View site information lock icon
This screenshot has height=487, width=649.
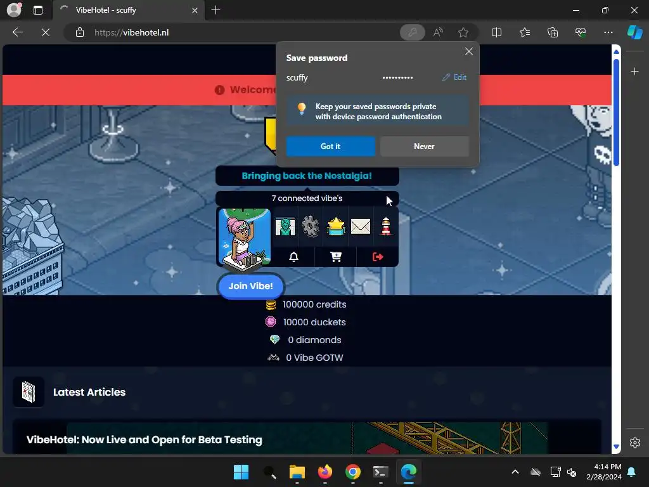point(80,32)
